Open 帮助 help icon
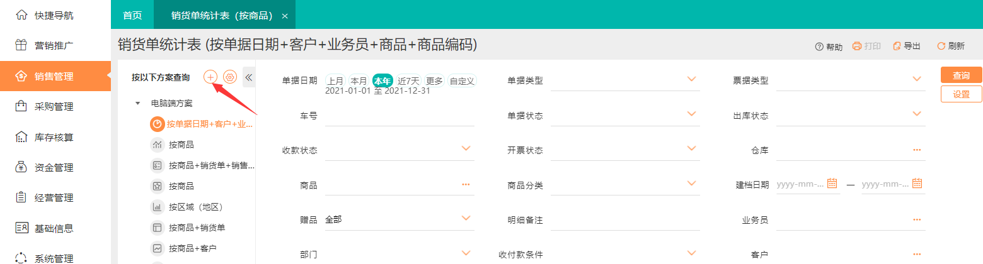 tap(819, 47)
